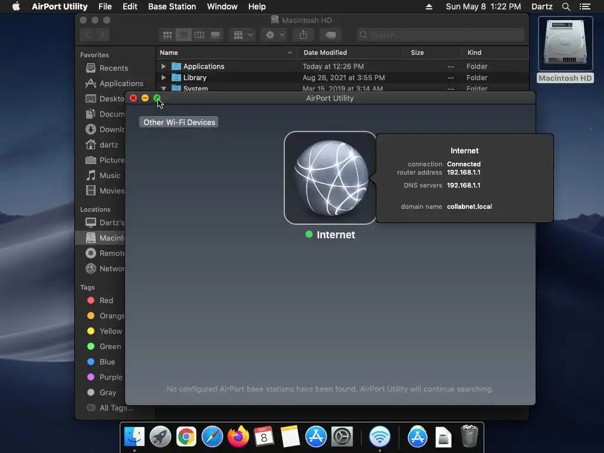Sort Finder by Size column

432,52
